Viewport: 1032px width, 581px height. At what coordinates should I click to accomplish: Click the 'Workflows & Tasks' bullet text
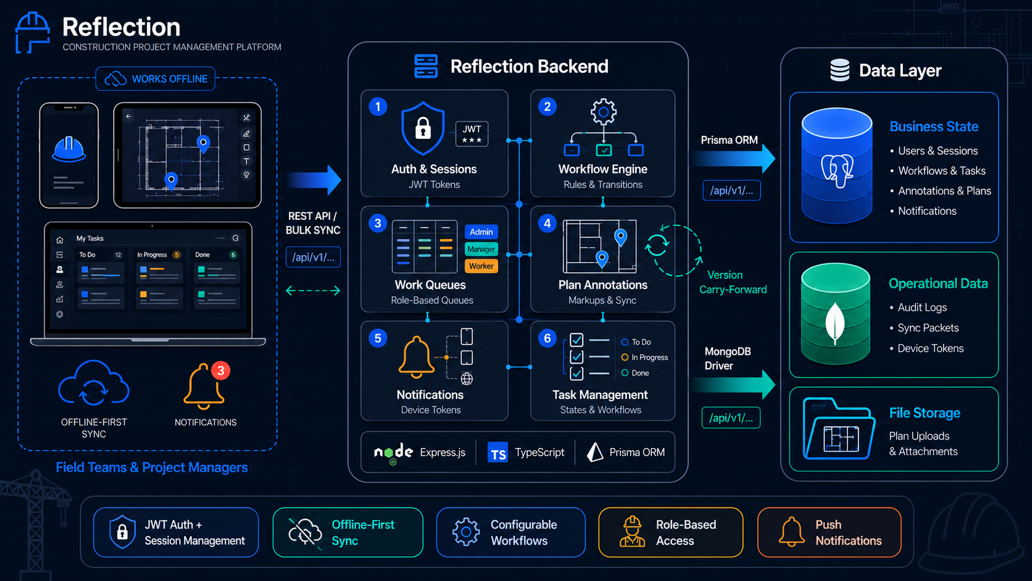(x=942, y=170)
